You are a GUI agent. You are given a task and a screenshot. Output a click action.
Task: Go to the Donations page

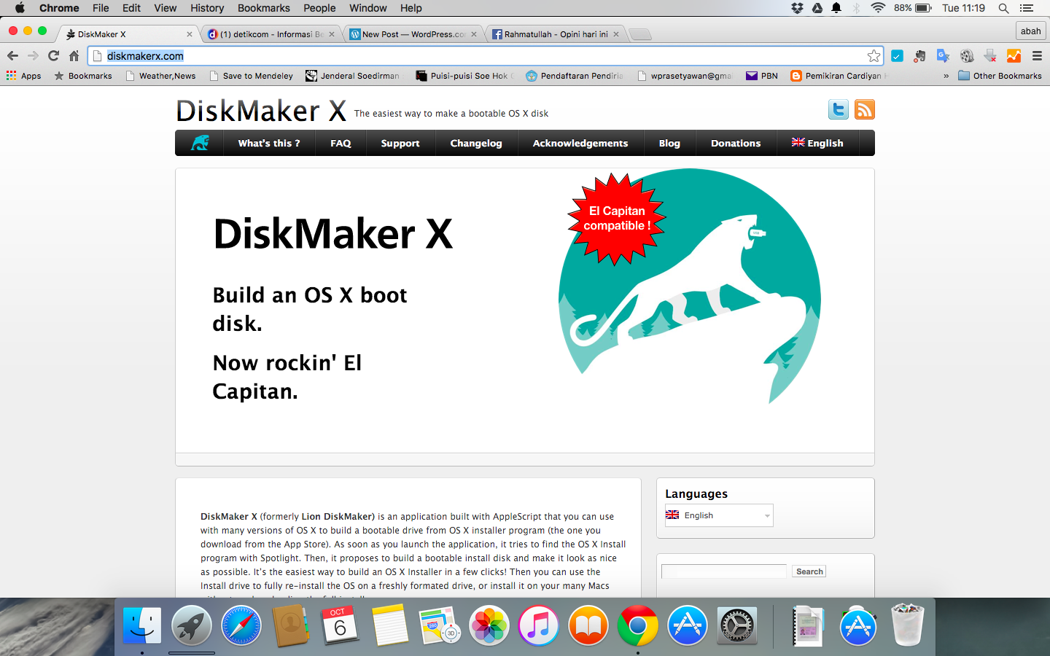tap(736, 143)
